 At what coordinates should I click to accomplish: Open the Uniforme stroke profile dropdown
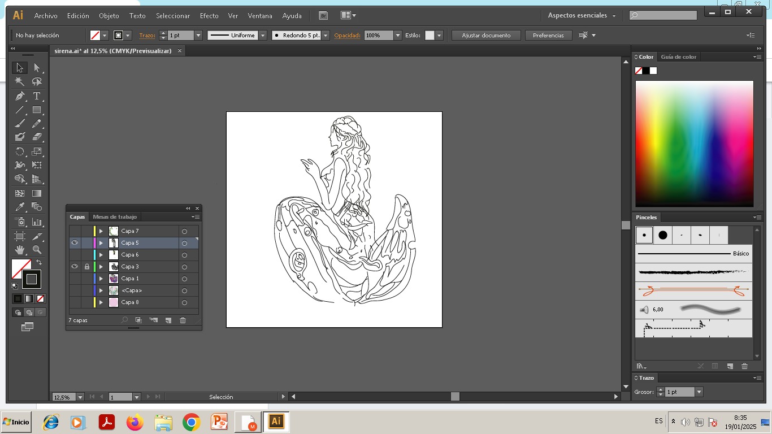[263, 35]
